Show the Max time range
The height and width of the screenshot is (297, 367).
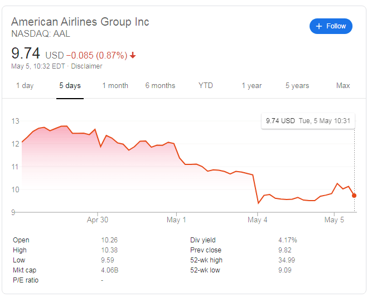coord(343,86)
